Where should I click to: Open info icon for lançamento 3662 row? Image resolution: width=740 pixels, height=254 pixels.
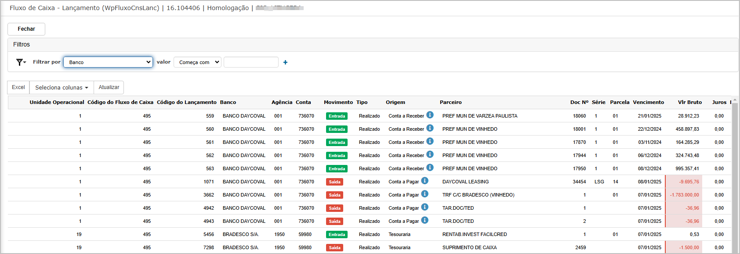click(x=425, y=194)
